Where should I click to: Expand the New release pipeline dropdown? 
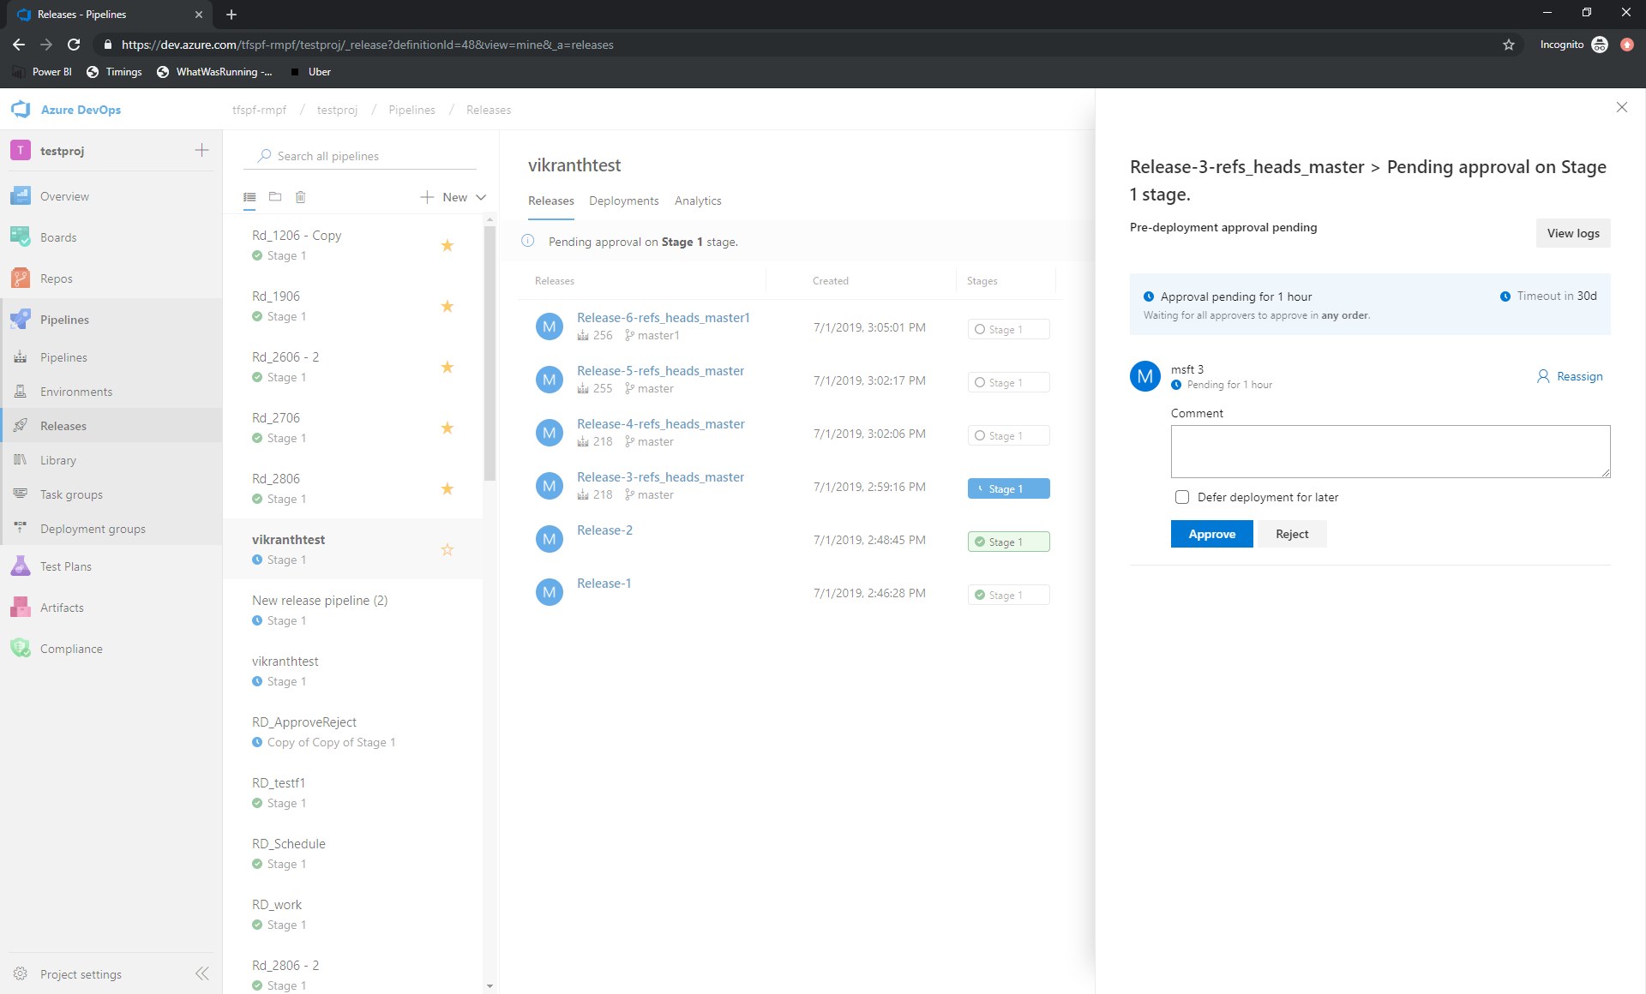click(x=481, y=196)
